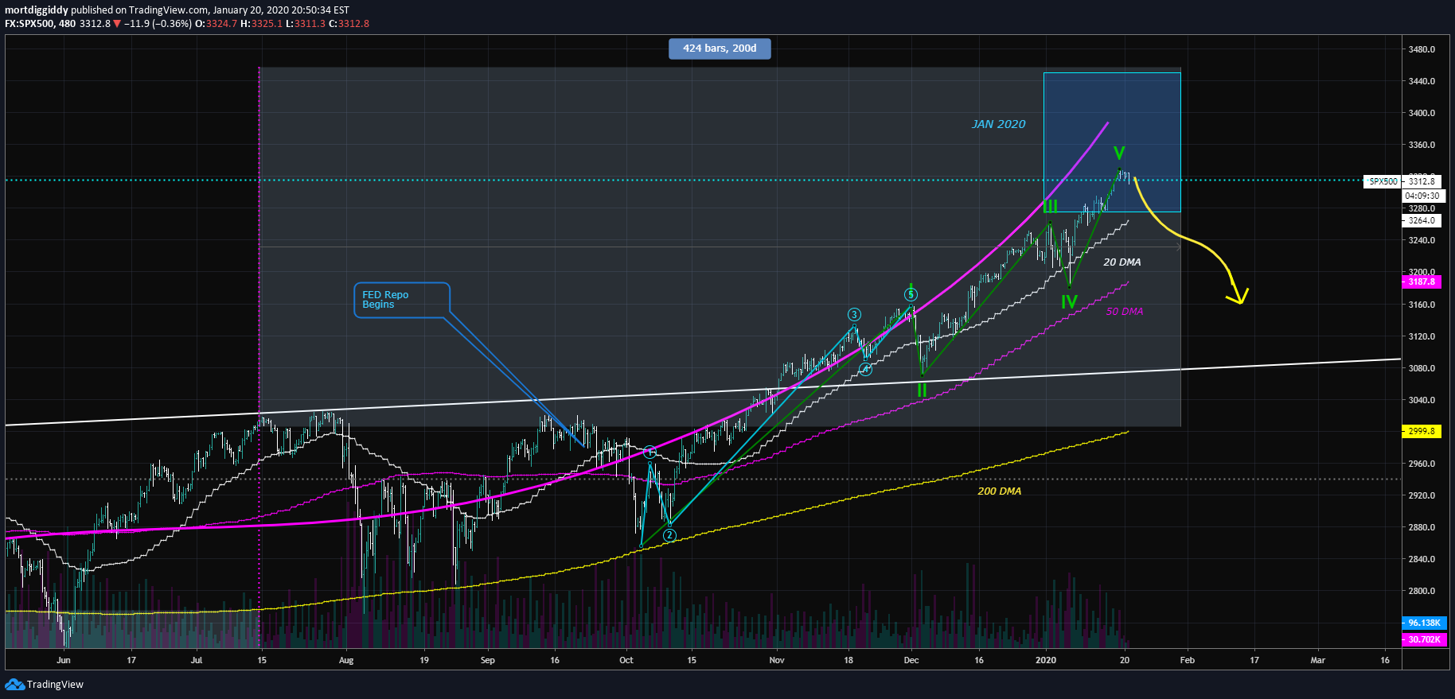This screenshot has width=1455, height=699.
Task: Click the H:3325.1 high value
Action: point(261,24)
